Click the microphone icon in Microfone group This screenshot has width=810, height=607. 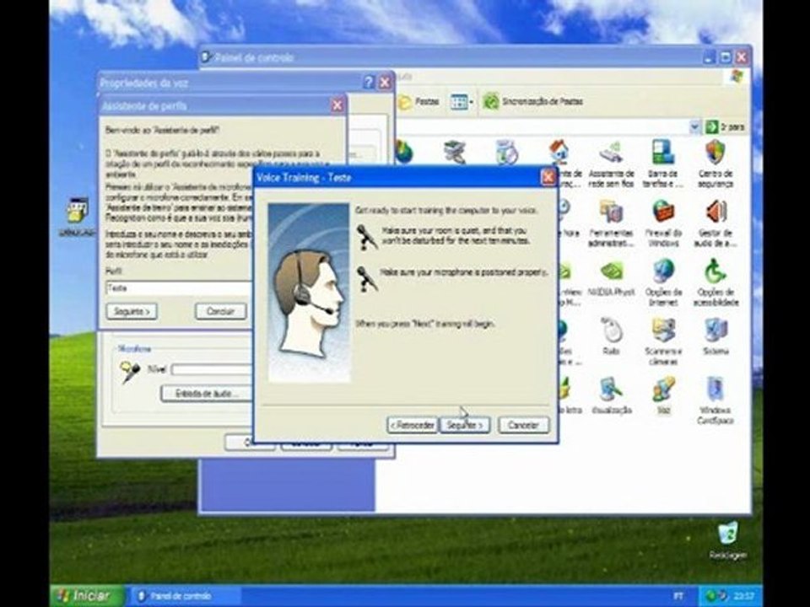130,372
